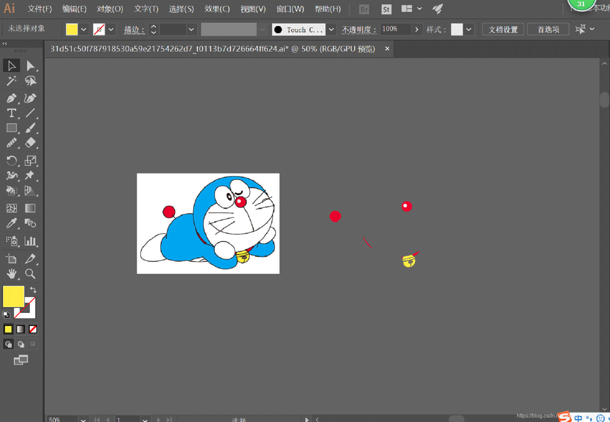Open Adobe Stock via St button
This screenshot has width=610, height=422.
tap(386, 9)
